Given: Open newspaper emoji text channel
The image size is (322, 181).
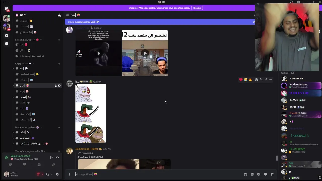Looking at the screenshot, I should tap(37, 26).
